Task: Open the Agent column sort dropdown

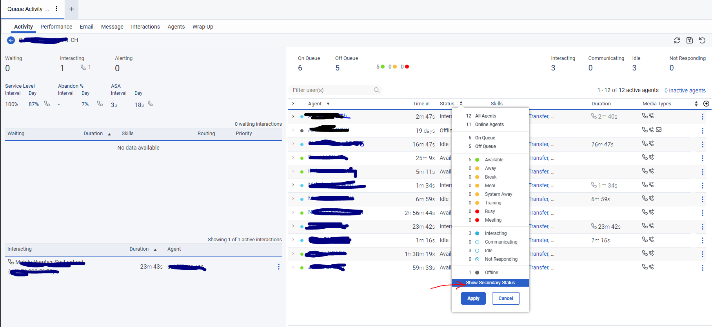Action: [328, 104]
